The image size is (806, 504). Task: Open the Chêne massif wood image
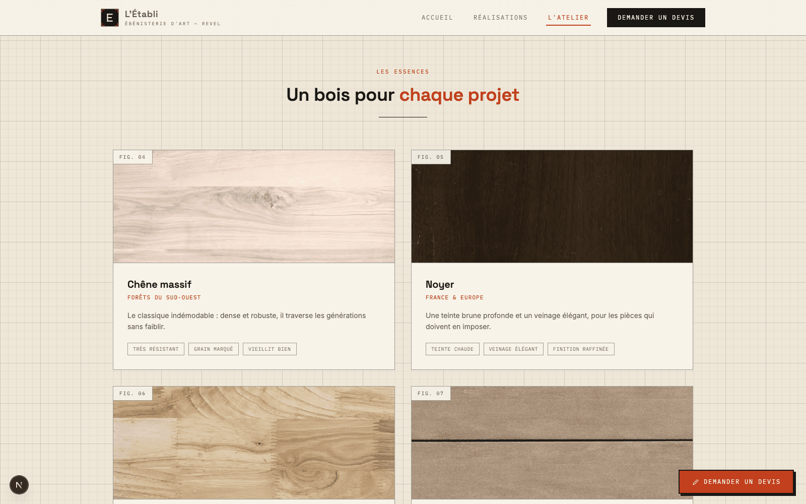pos(254,207)
